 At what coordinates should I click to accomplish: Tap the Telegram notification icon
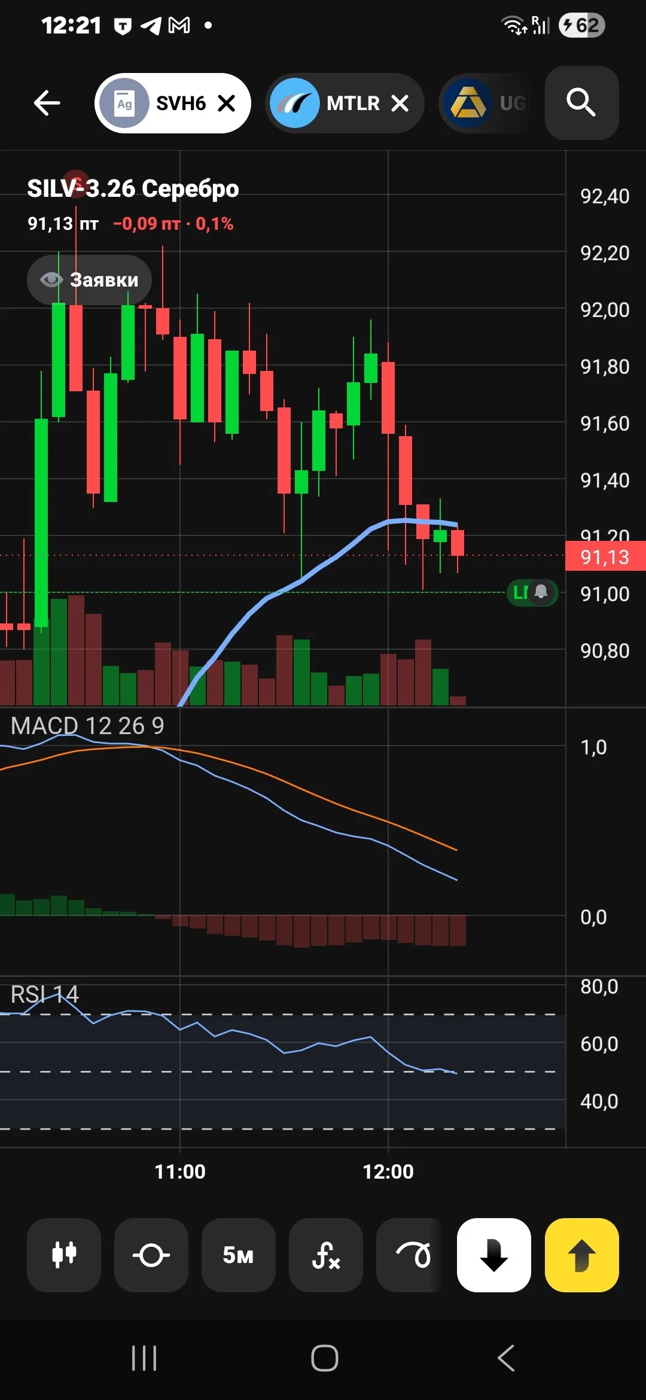pyautogui.click(x=151, y=26)
